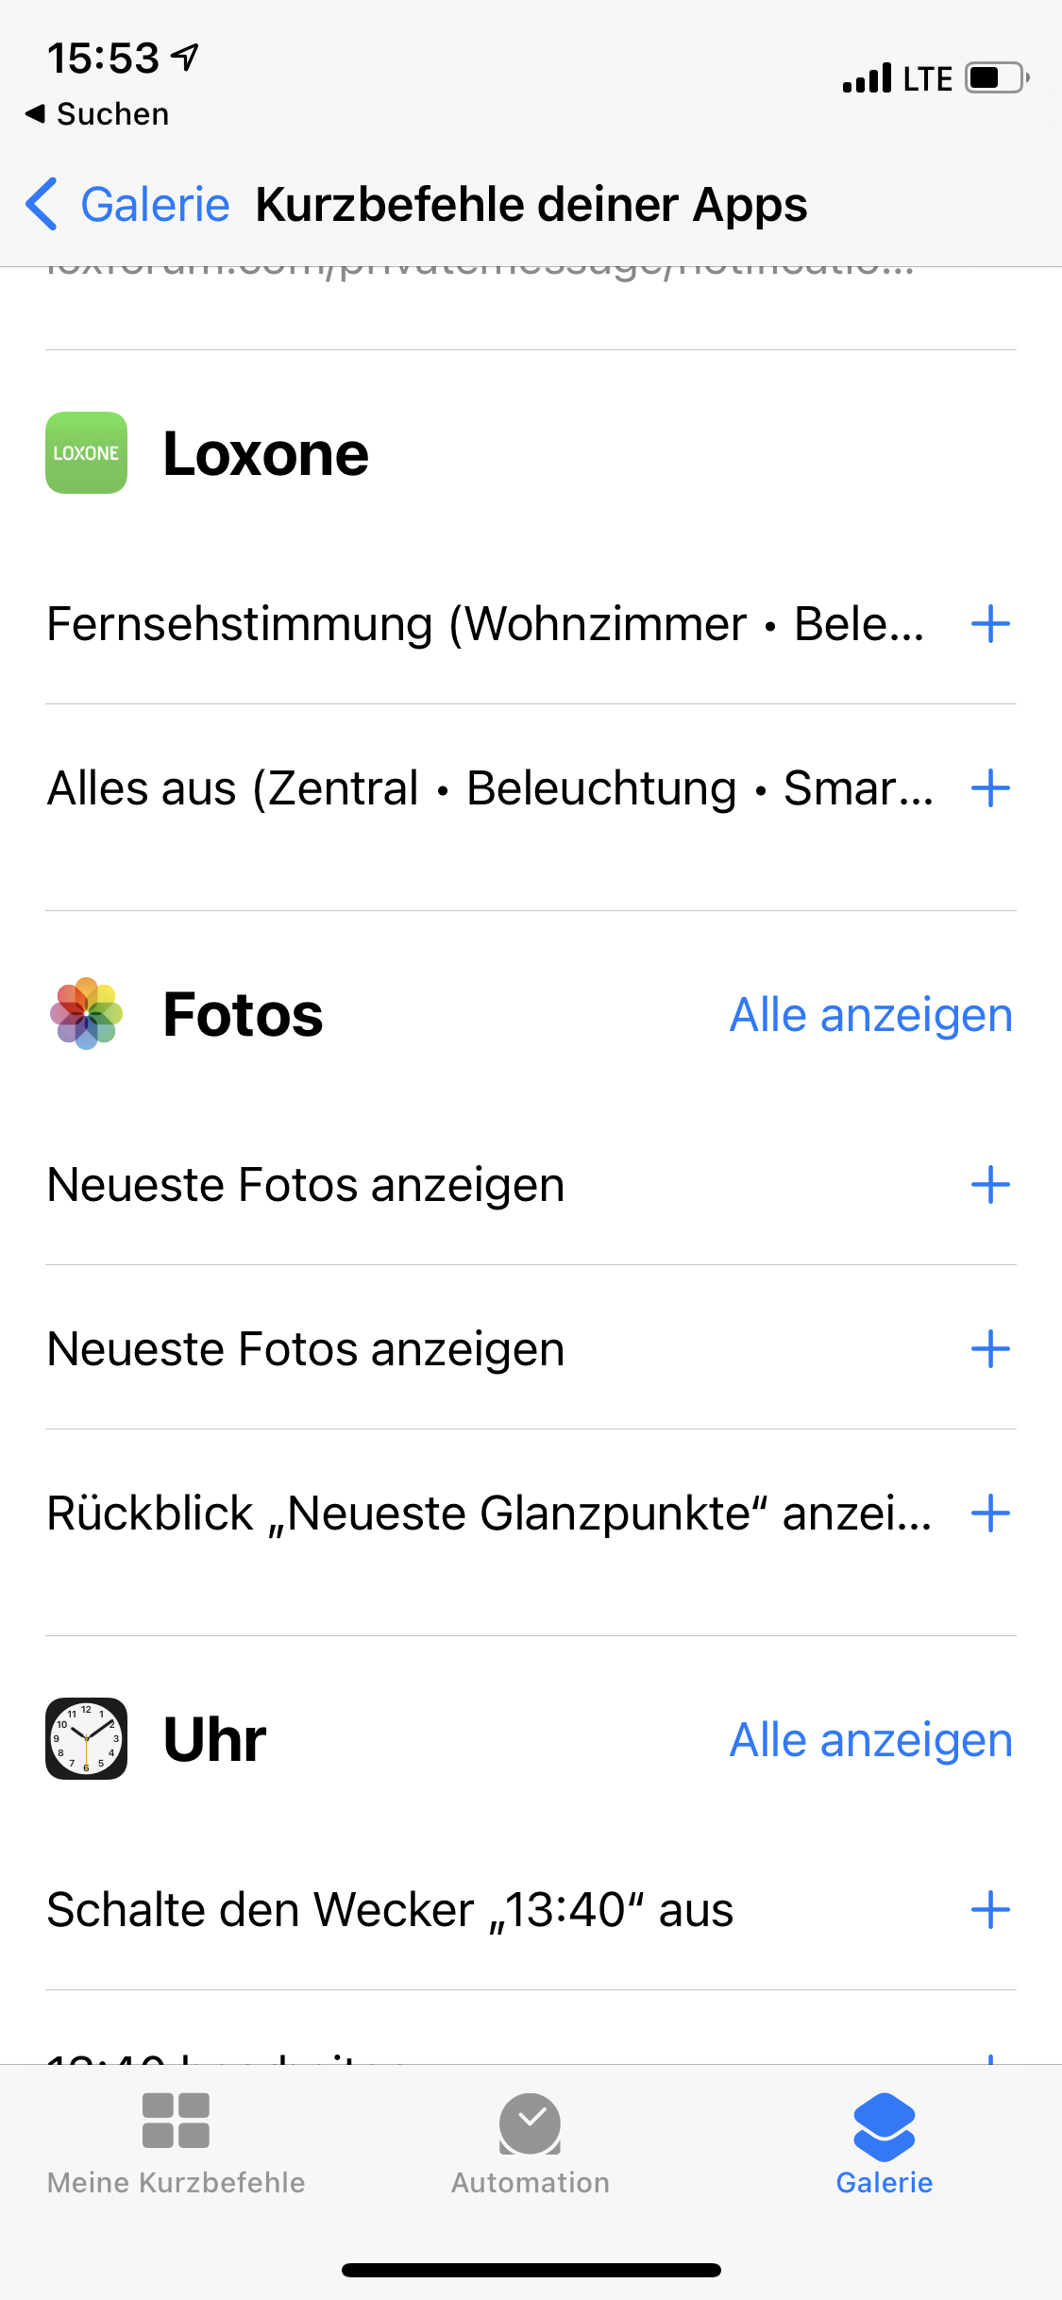Add the Rückblick Neueste Glanzpunkte shortcut
The height and width of the screenshot is (2300, 1062).
point(990,1514)
